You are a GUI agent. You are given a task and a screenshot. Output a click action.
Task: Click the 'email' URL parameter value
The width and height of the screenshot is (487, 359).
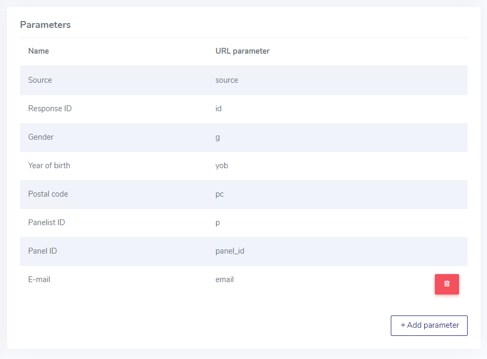[225, 279]
